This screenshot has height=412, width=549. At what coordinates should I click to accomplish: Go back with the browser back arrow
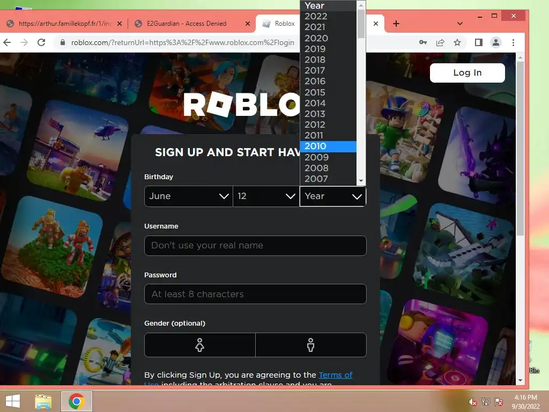[7, 43]
